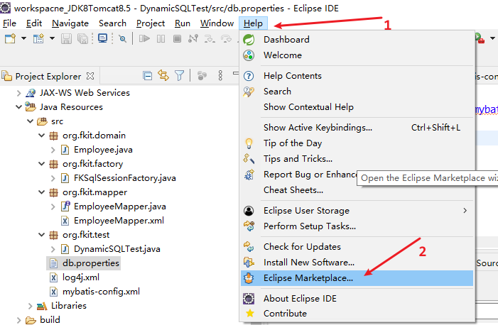Screen dimensions: 498x325
Task: Choose Install New Software...
Action: click(x=357, y=263)
